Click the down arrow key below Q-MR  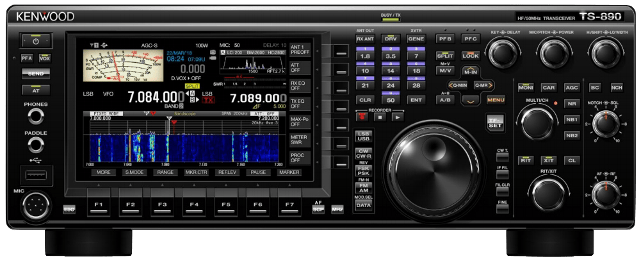pos(470,101)
